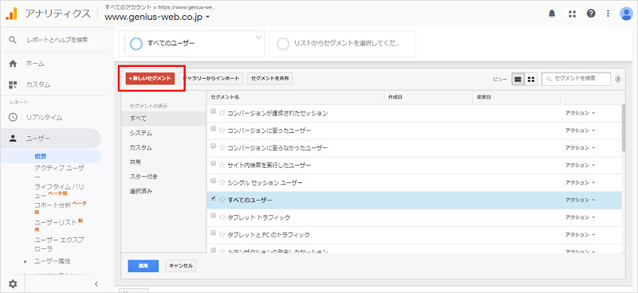Check the コンバージョンに至ったユーザー checkbox
The width and height of the screenshot is (638, 293).
(213, 128)
